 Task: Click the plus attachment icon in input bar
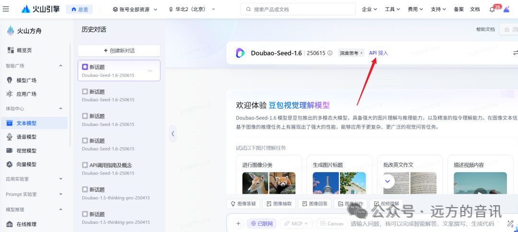point(238,223)
